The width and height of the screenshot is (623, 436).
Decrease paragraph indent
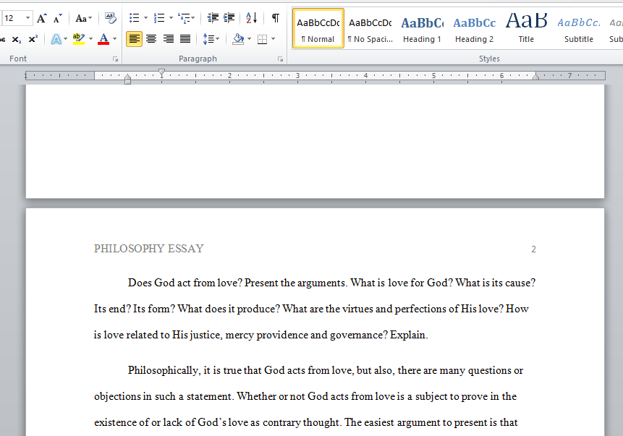point(213,18)
